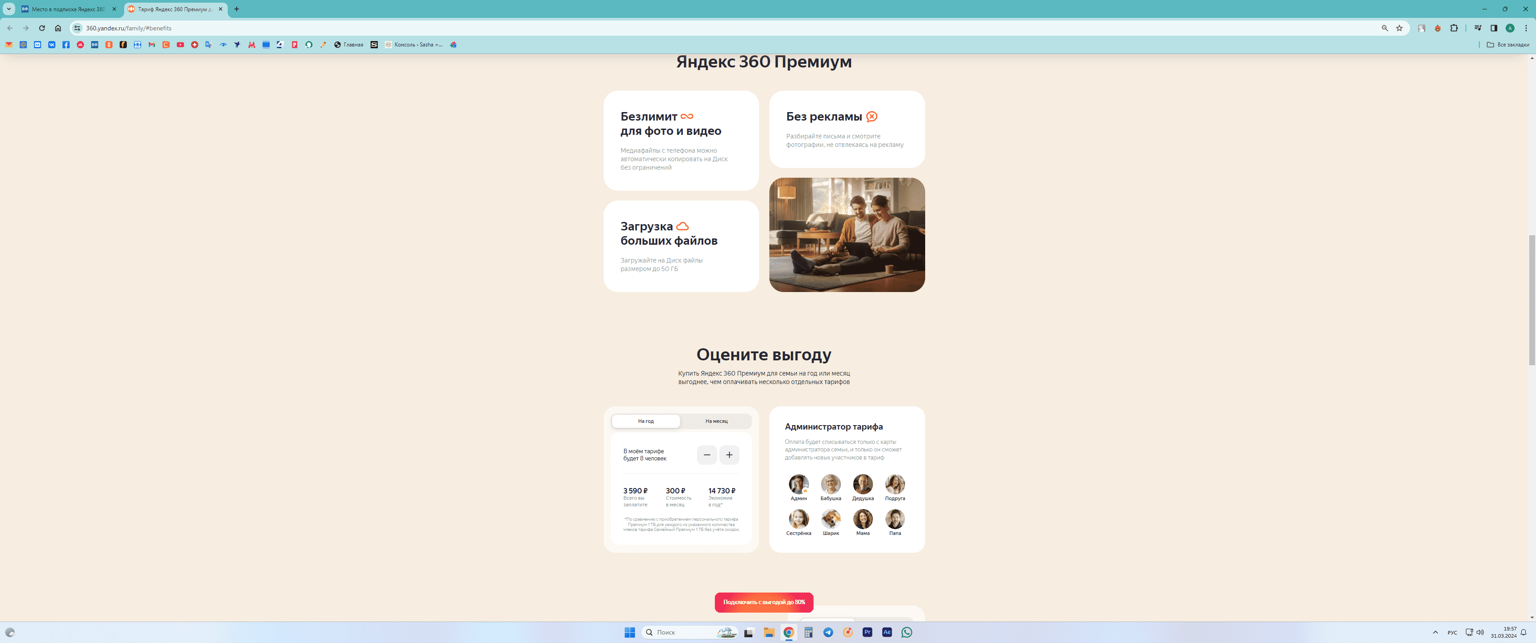
Task: View site information next to the URL
Action: click(x=77, y=28)
